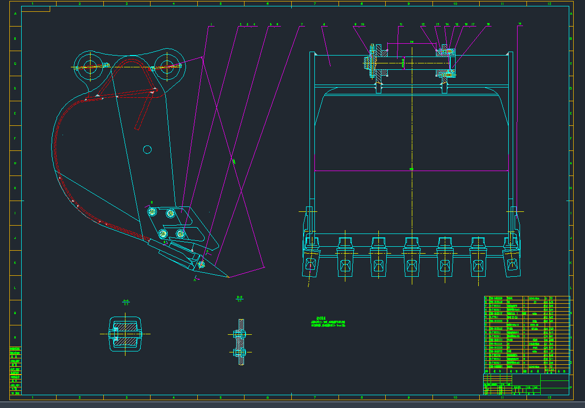
Task: Click the A-A section view drawing
Action: (125, 334)
